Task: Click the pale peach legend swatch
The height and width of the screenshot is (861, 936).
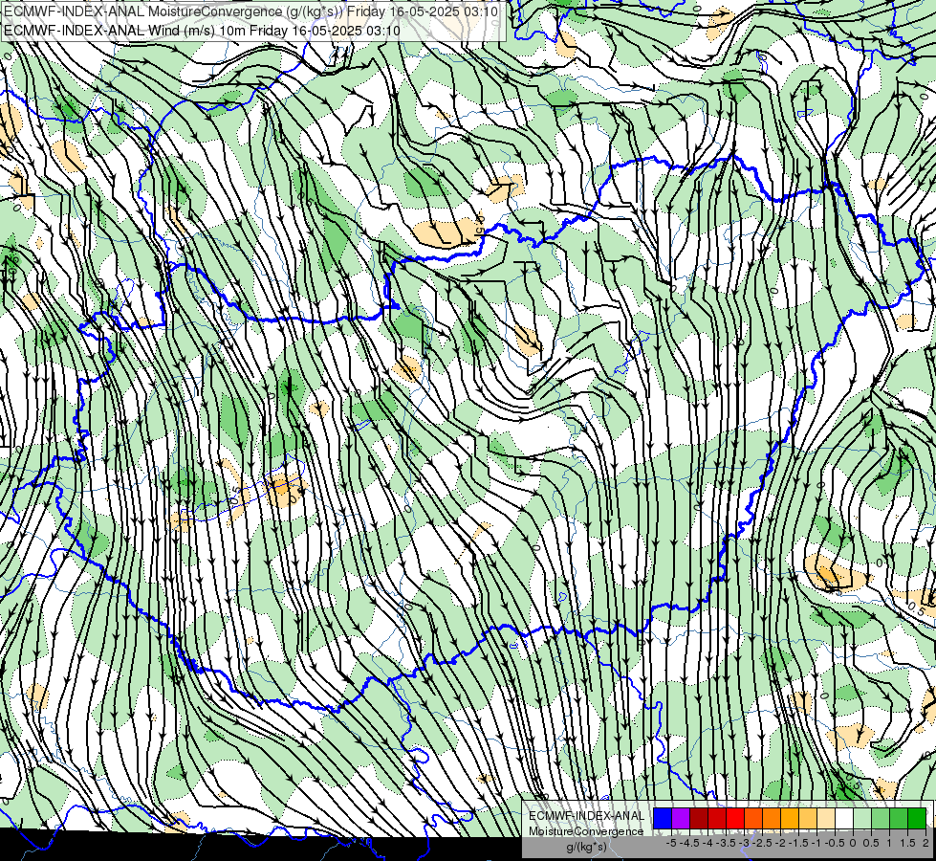Action: [825, 818]
